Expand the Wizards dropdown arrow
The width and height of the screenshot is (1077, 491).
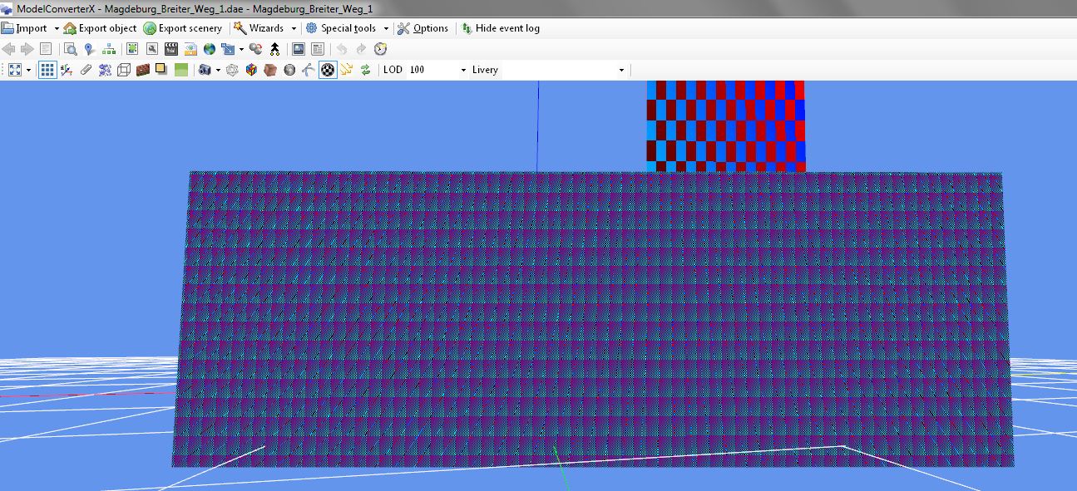coord(294,28)
